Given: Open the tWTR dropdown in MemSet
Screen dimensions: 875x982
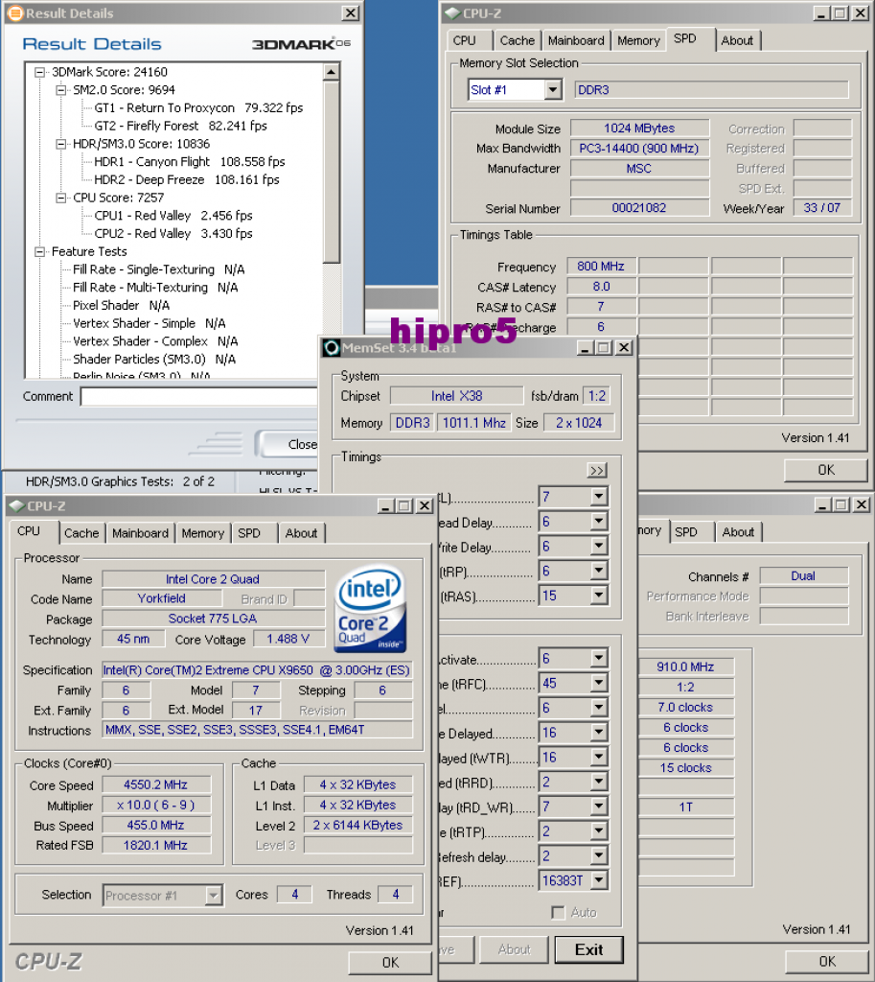Looking at the screenshot, I should coord(599,758).
